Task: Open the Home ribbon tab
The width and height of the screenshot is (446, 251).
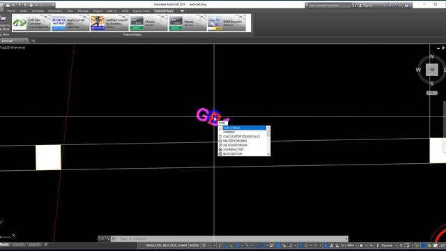Action: tap(11, 11)
